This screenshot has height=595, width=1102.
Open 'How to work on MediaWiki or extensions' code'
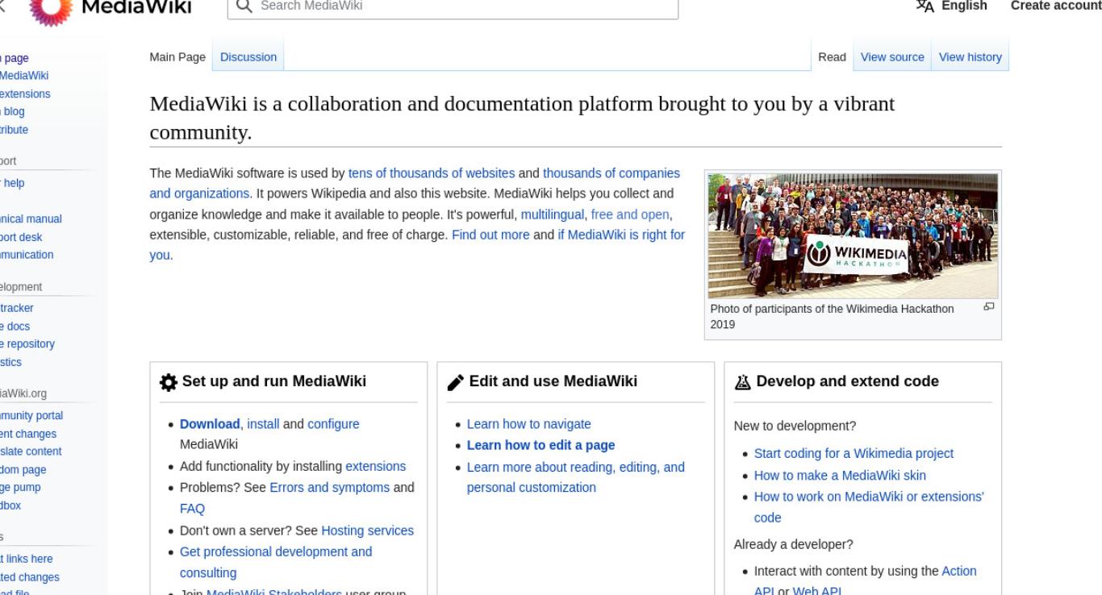pyautogui.click(x=869, y=497)
